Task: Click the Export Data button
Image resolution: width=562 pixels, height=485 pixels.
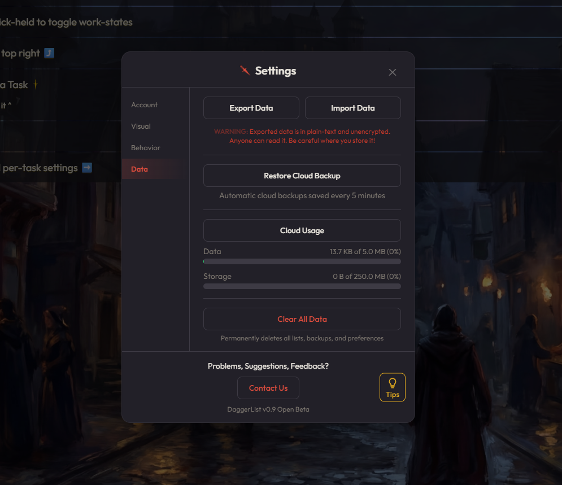Action: [251, 108]
